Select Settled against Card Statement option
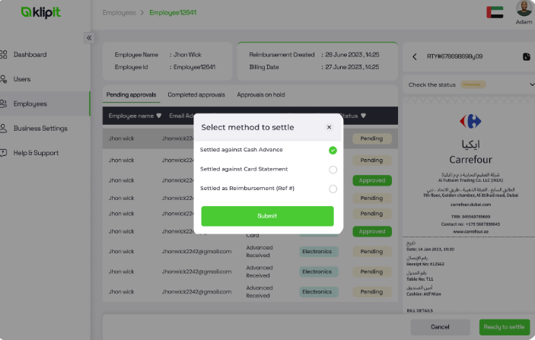The width and height of the screenshot is (535, 340). point(333,170)
